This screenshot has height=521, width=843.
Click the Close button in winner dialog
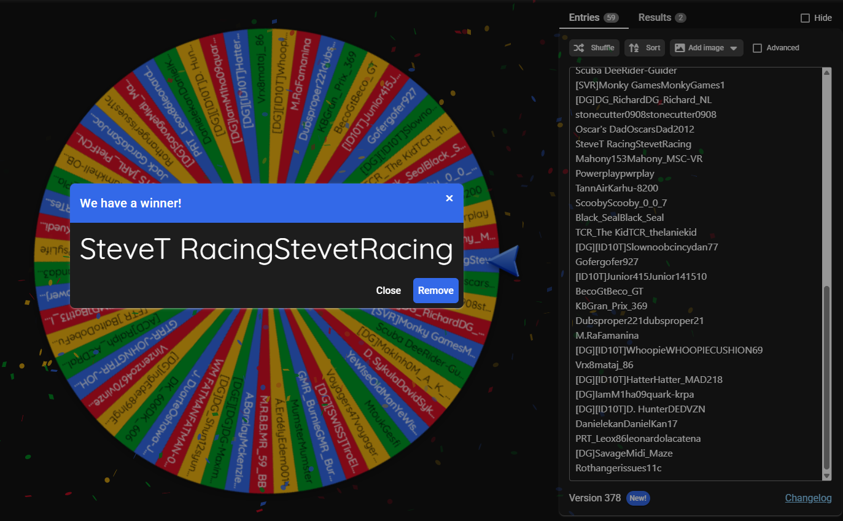click(x=389, y=291)
